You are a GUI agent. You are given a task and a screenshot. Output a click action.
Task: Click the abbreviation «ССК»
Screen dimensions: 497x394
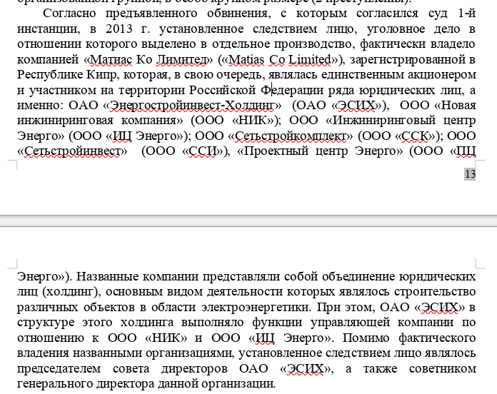(415, 136)
